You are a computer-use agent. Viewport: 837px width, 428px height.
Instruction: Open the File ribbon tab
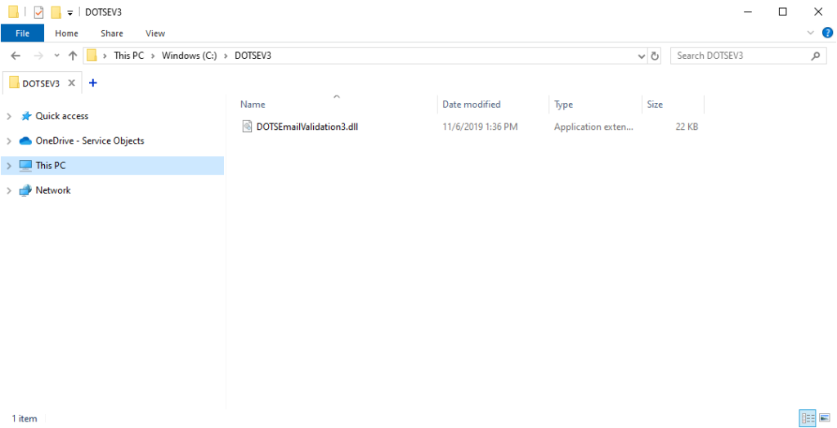pyautogui.click(x=22, y=33)
